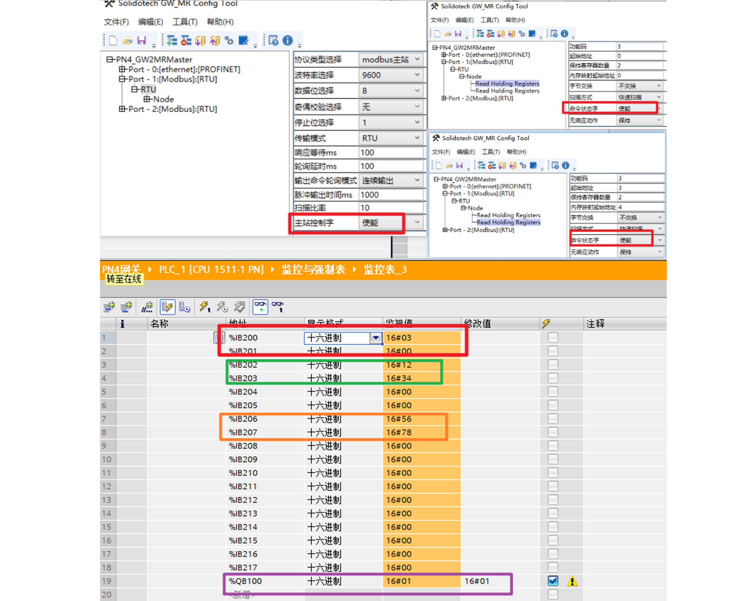Click the 监控与强制表 breadcrumb link
This screenshot has height=601, width=750.
click(x=313, y=270)
